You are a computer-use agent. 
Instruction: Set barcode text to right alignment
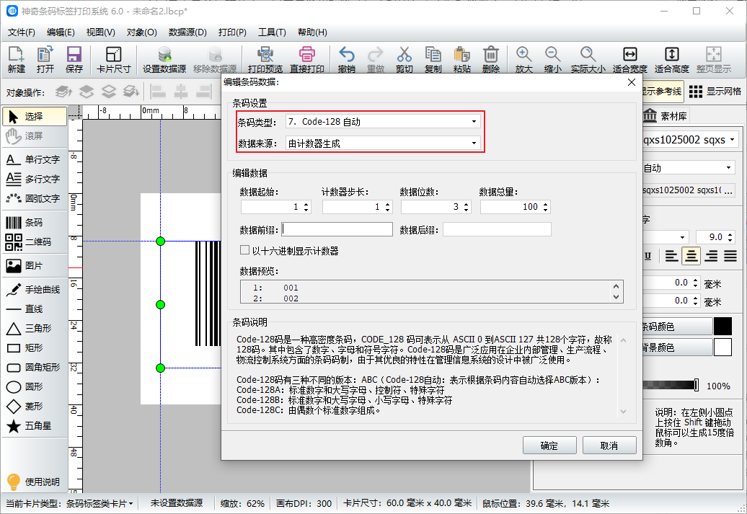coord(711,257)
